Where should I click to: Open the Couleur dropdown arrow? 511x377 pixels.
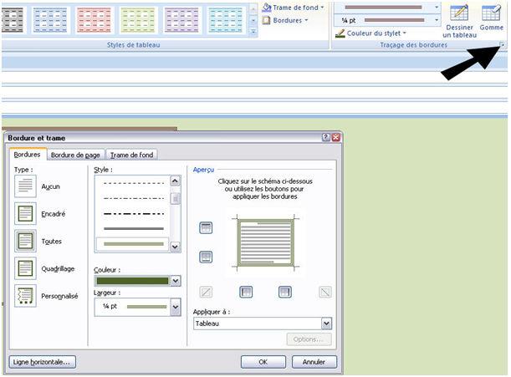176,281
